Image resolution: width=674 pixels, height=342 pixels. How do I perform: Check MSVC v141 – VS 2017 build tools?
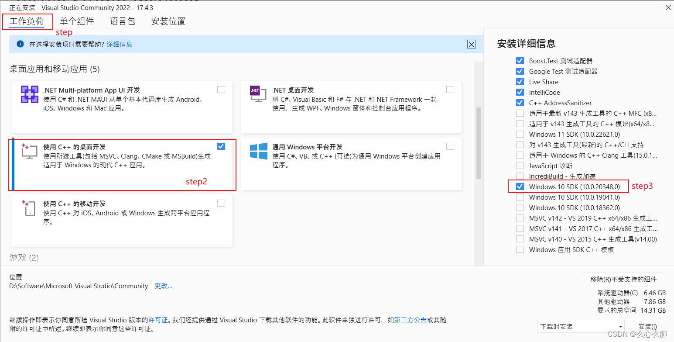(x=520, y=228)
